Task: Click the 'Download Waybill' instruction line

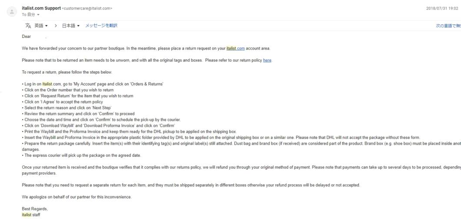Action: [x=98, y=126]
